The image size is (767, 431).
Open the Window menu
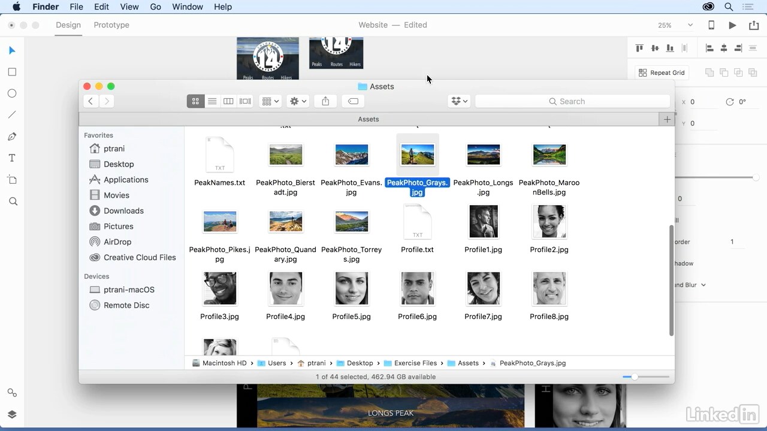(x=188, y=7)
